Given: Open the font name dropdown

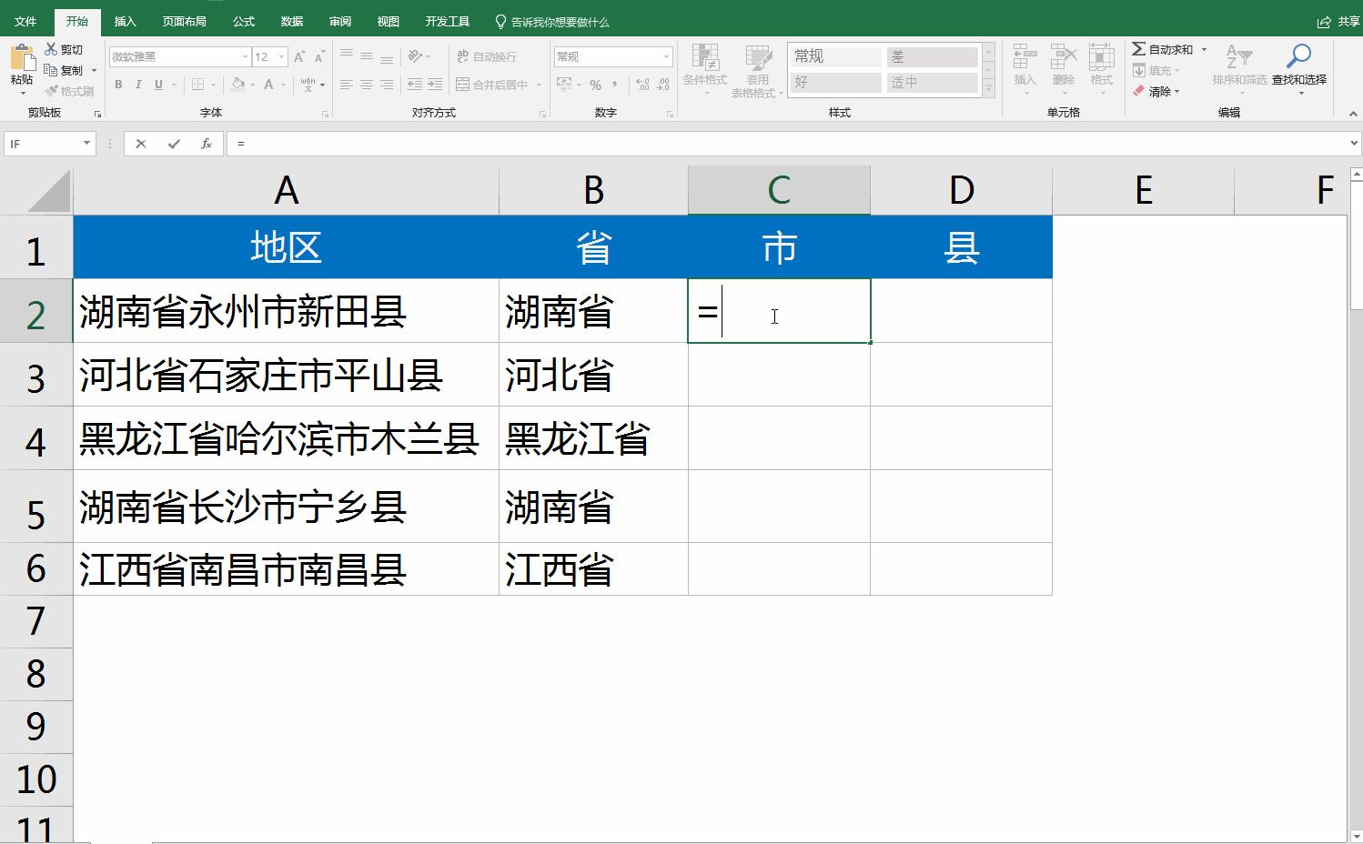Looking at the screenshot, I should (x=244, y=55).
